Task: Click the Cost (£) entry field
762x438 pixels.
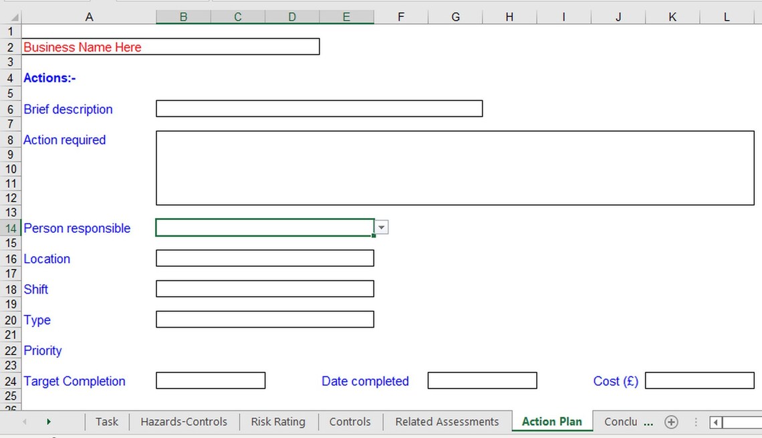Action: 699,380
